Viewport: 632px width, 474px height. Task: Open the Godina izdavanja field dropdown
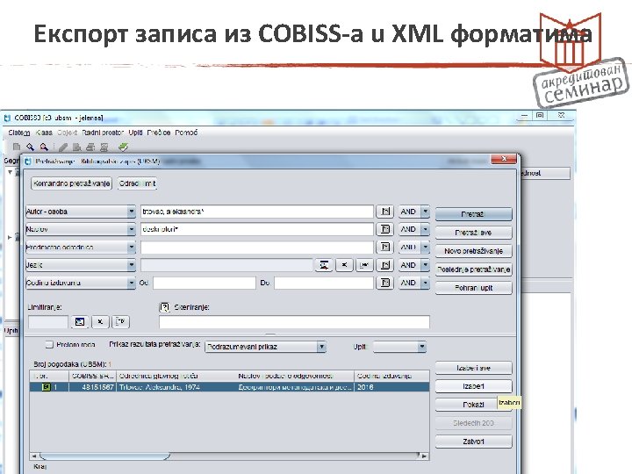tap(132, 283)
